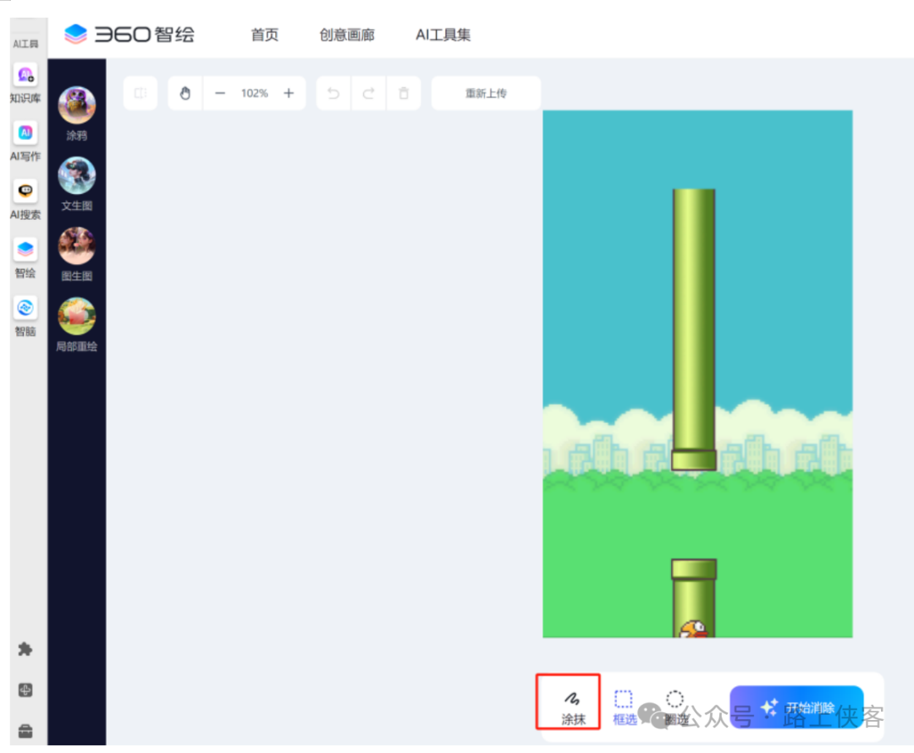Zoom out with the minus button

tap(220, 93)
